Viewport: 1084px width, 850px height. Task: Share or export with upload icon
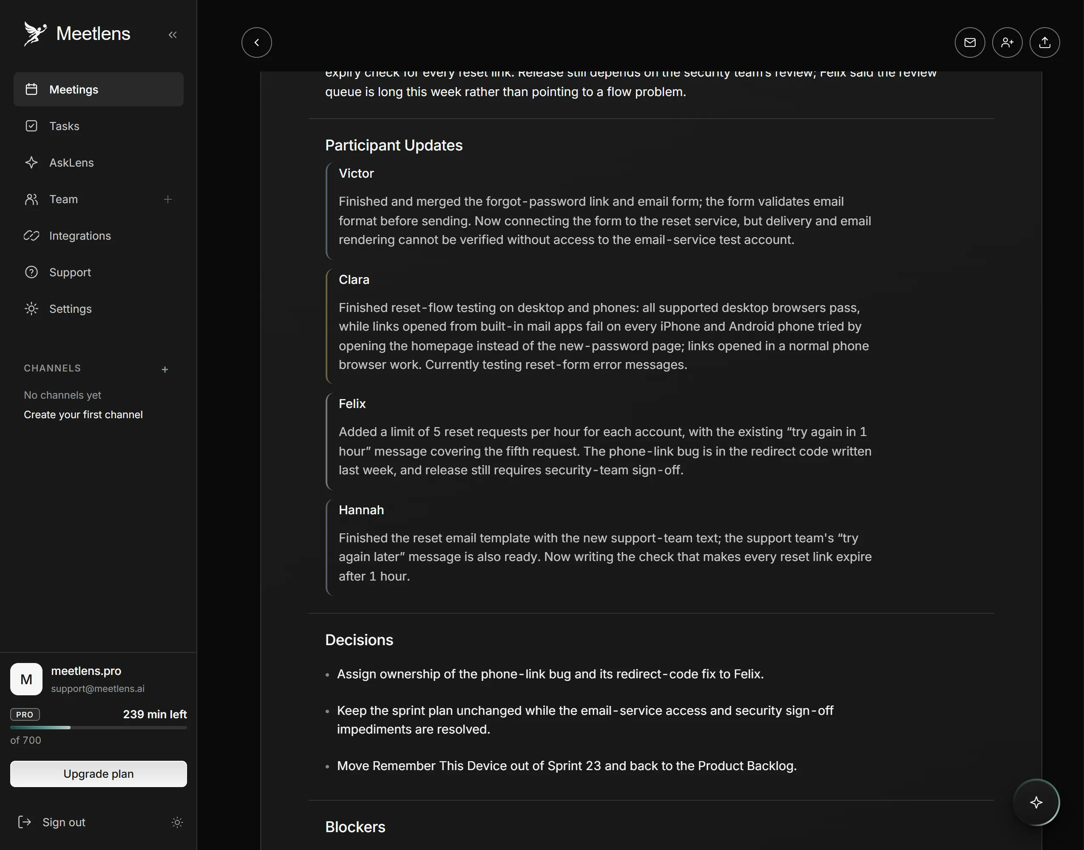(x=1045, y=42)
